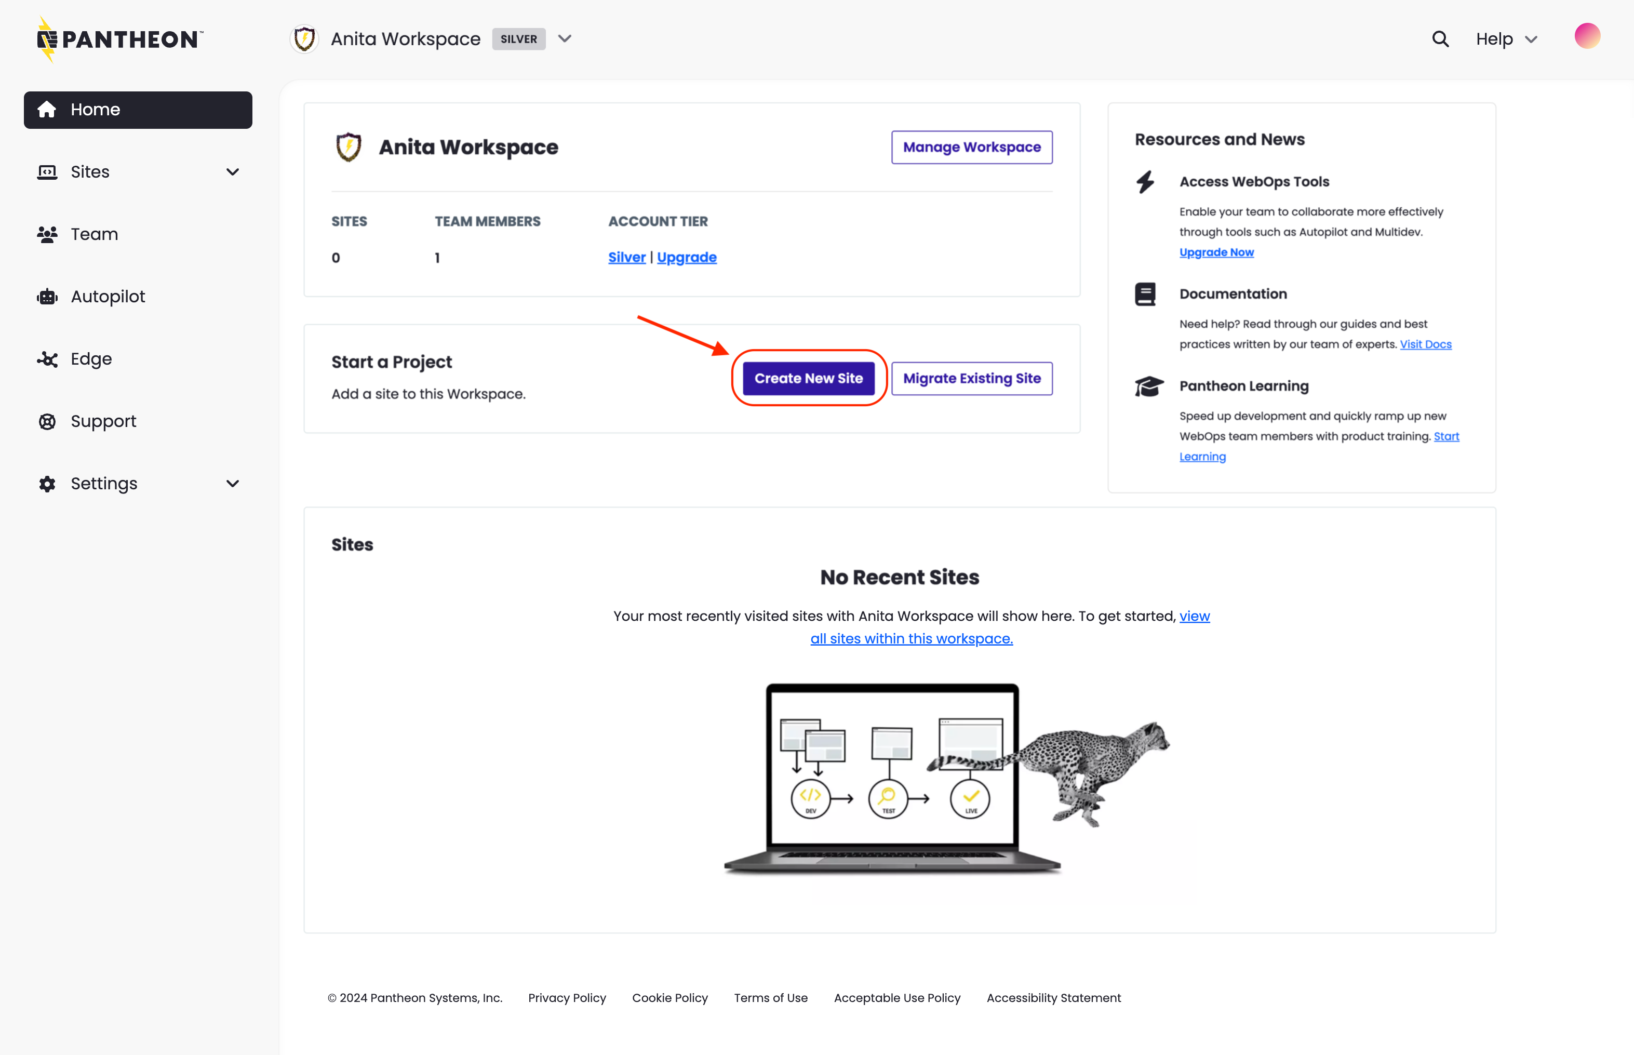Click the Settings gear icon
1634x1055 pixels.
tap(47, 483)
